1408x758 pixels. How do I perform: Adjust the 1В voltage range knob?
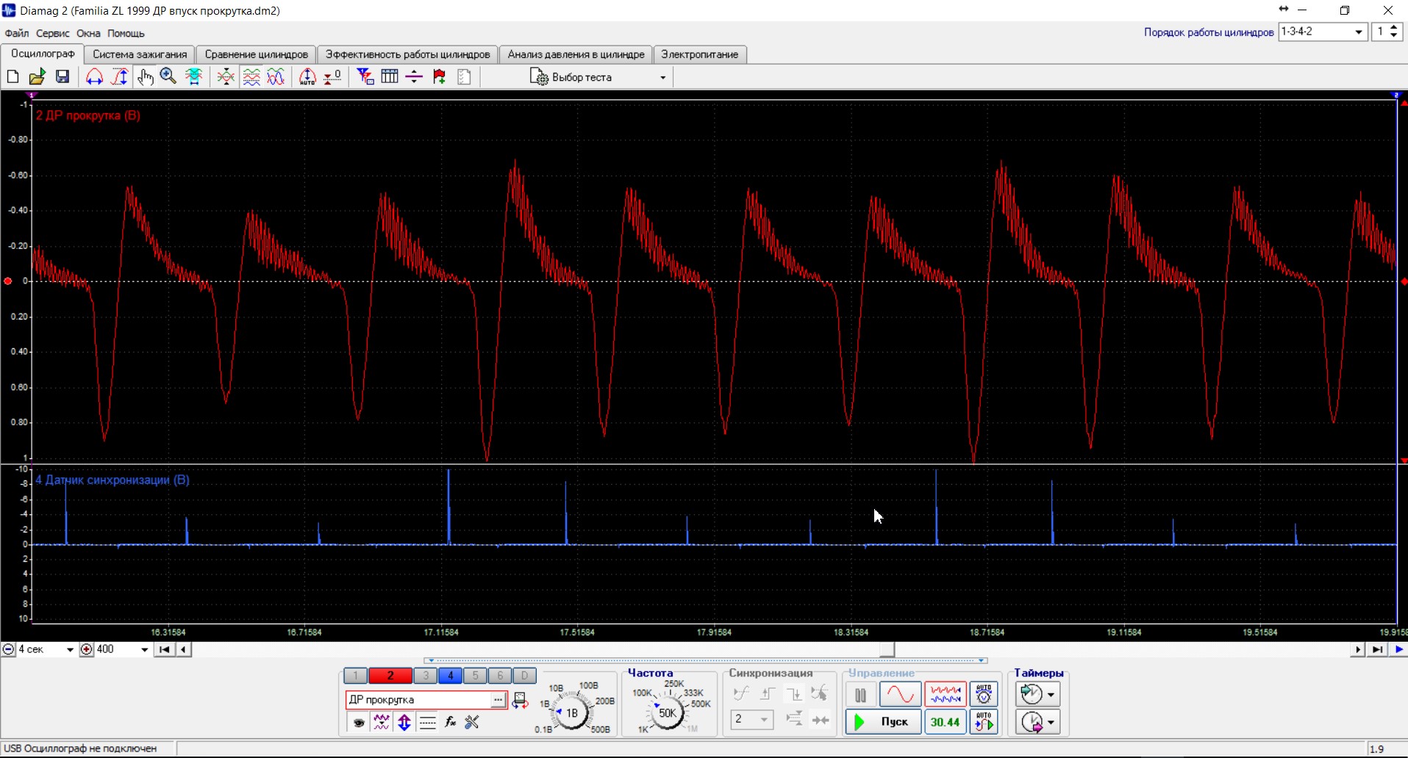tap(571, 712)
